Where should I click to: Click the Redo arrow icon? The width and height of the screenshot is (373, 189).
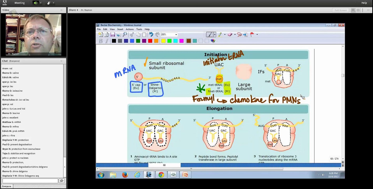click(x=157, y=34)
